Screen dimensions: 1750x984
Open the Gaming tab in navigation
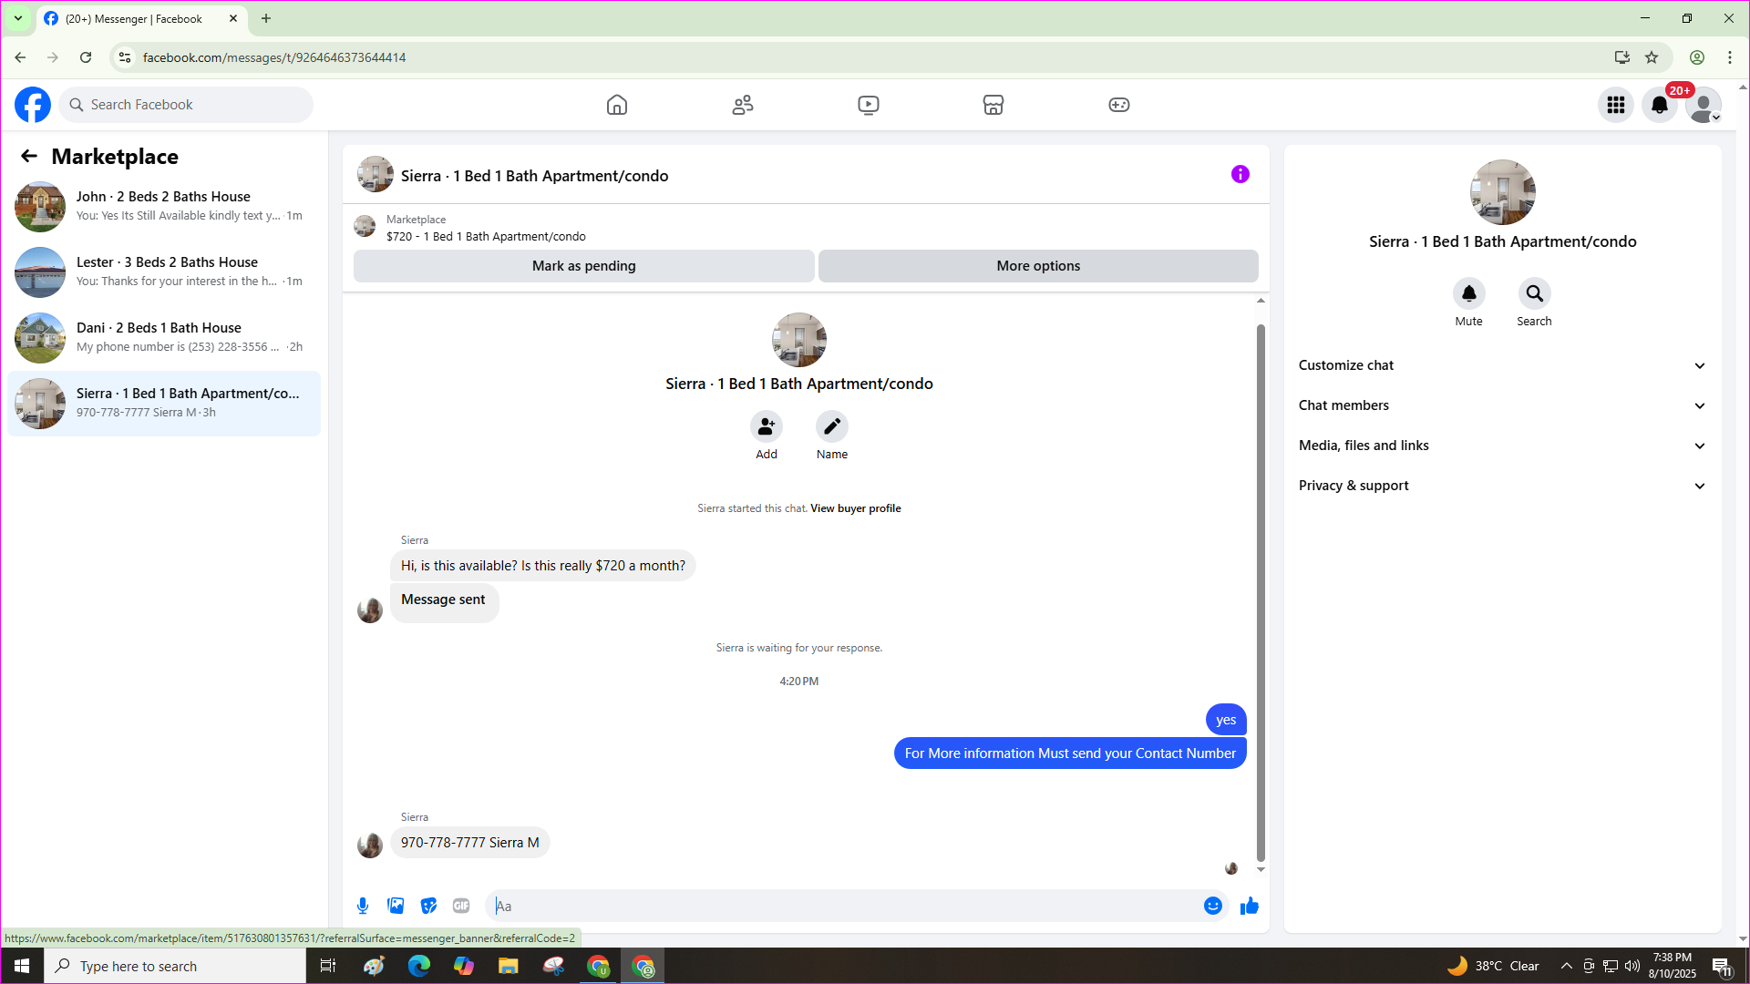tap(1118, 105)
